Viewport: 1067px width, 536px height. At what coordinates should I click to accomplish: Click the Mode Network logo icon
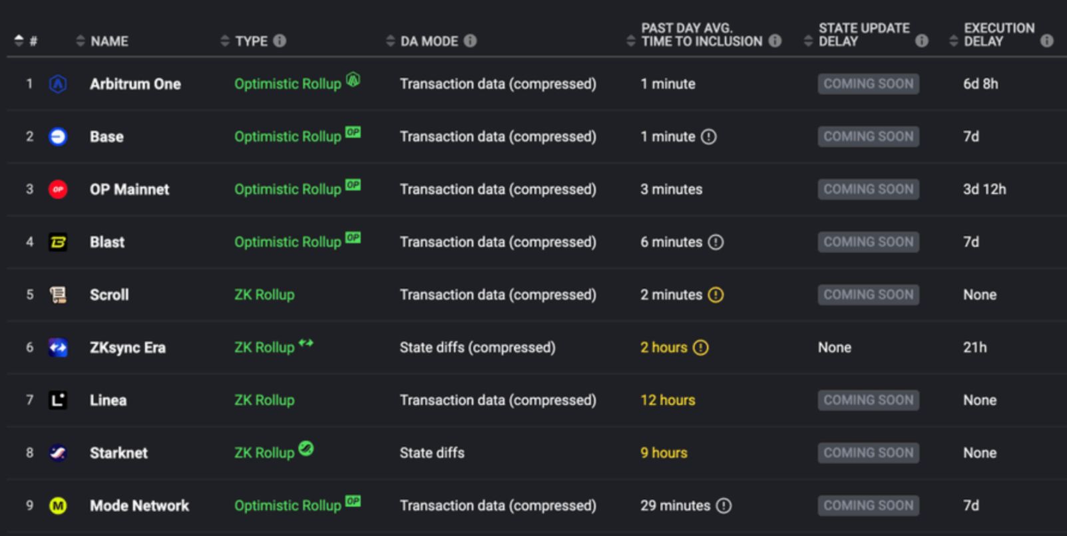58,506
